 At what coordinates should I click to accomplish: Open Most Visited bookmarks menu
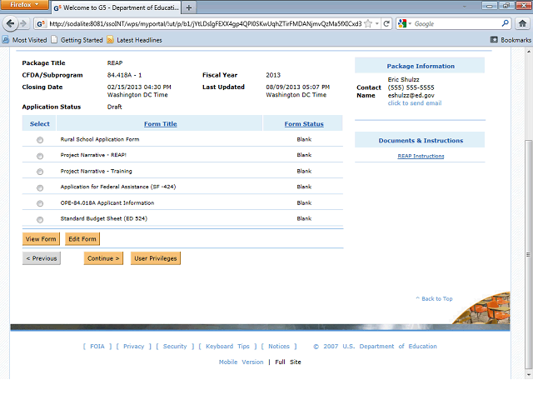click(x=24, y=40)
